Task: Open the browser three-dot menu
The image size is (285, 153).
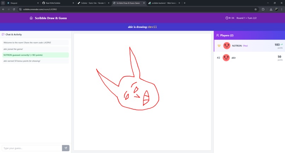Action: tap(282, 9)
